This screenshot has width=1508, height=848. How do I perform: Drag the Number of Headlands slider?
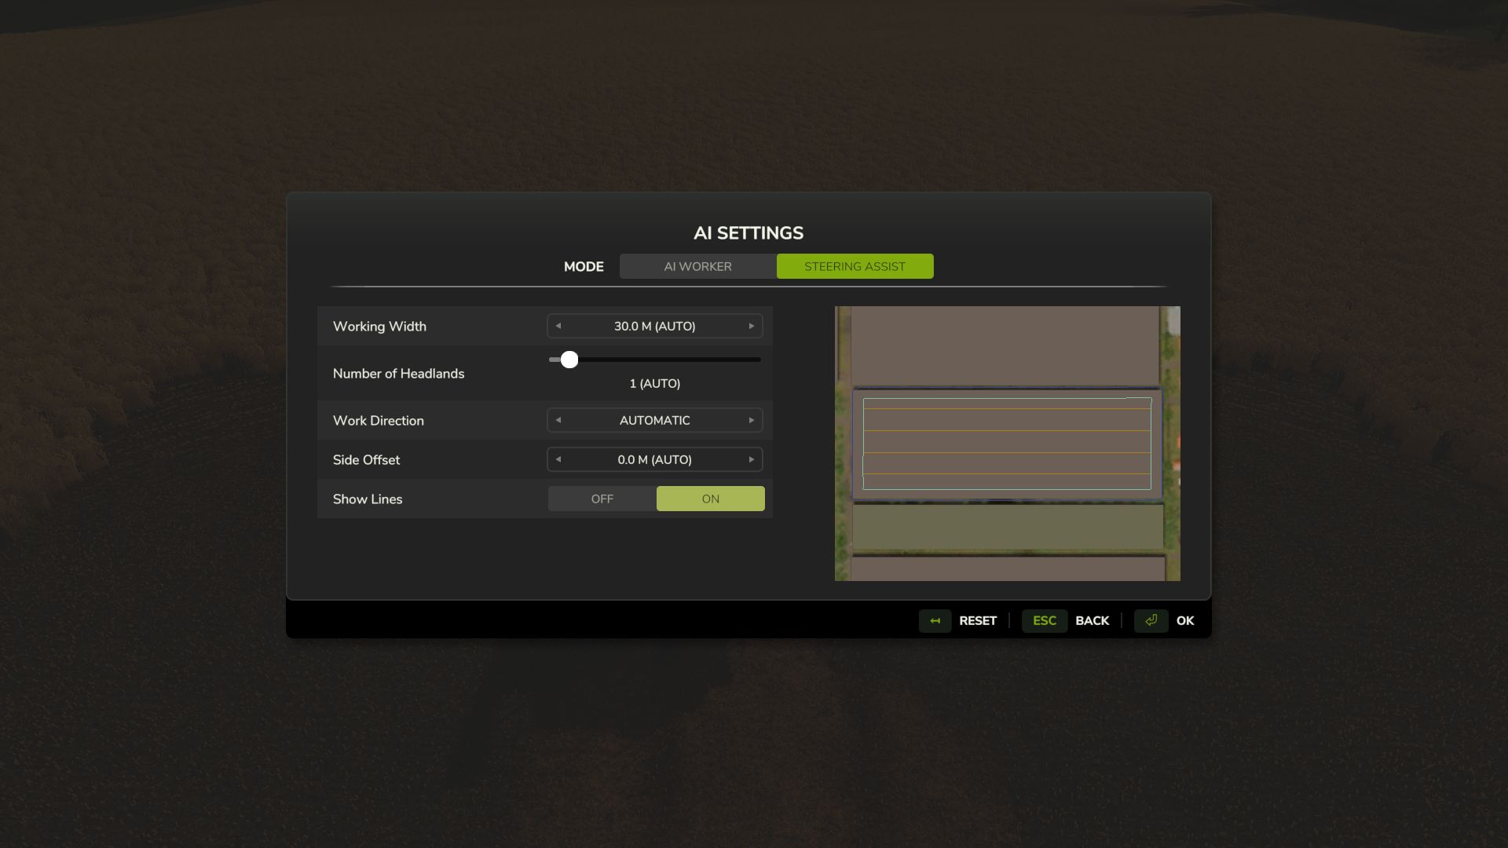click(x=569, y=360)
